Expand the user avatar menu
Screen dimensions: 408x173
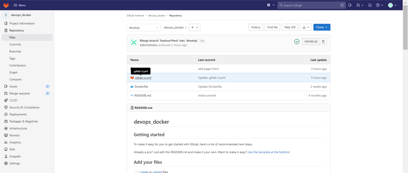click(x=392, y=5)
